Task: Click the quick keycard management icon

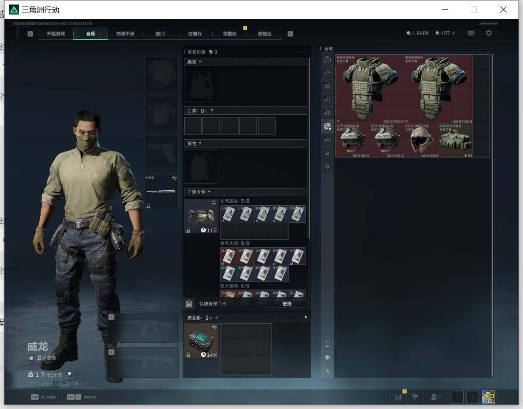Action: [189, 304]
